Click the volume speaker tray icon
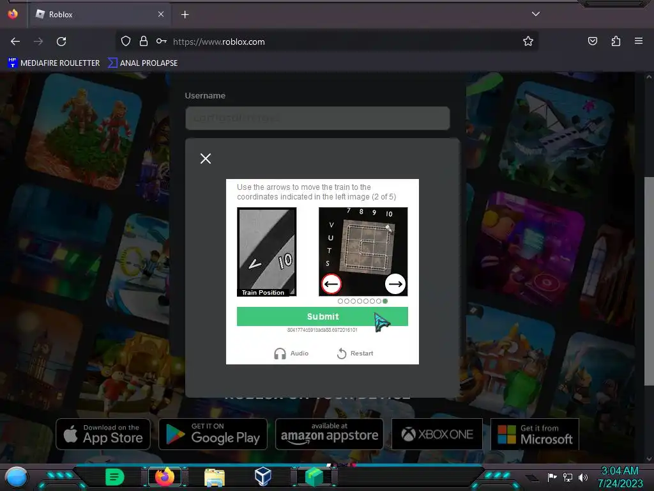Viewport: 654px width, 491px height. click(583, 477)
